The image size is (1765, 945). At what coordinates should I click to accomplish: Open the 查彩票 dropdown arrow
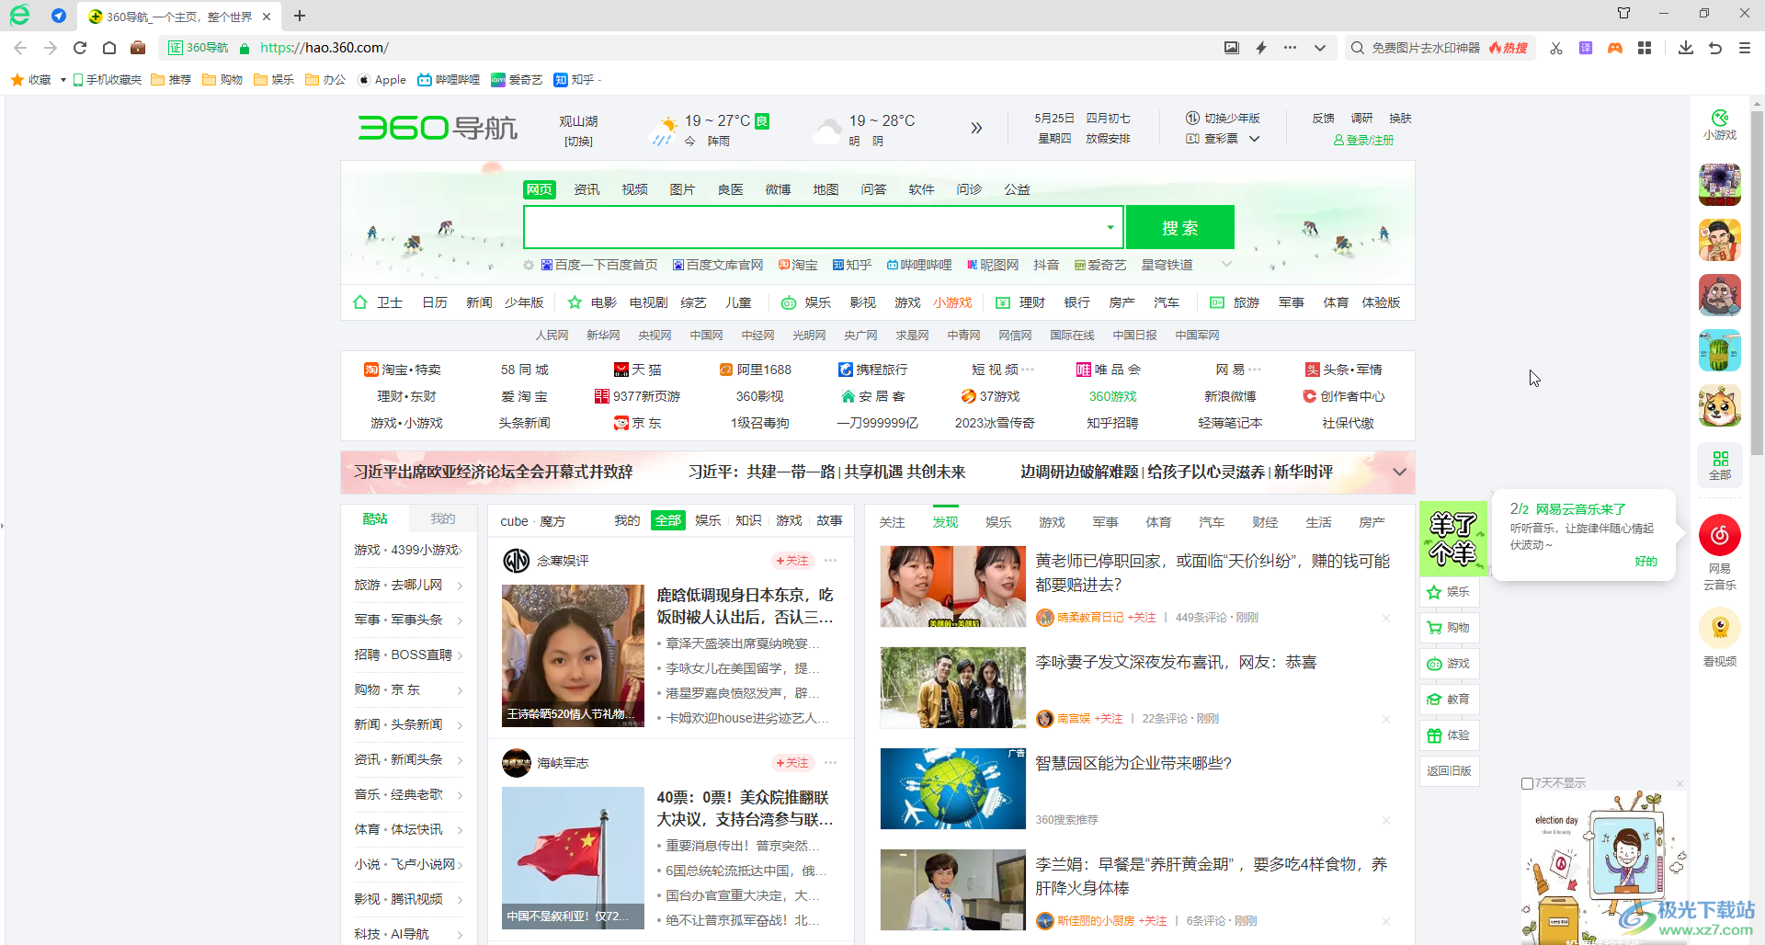coord(1255,139)
